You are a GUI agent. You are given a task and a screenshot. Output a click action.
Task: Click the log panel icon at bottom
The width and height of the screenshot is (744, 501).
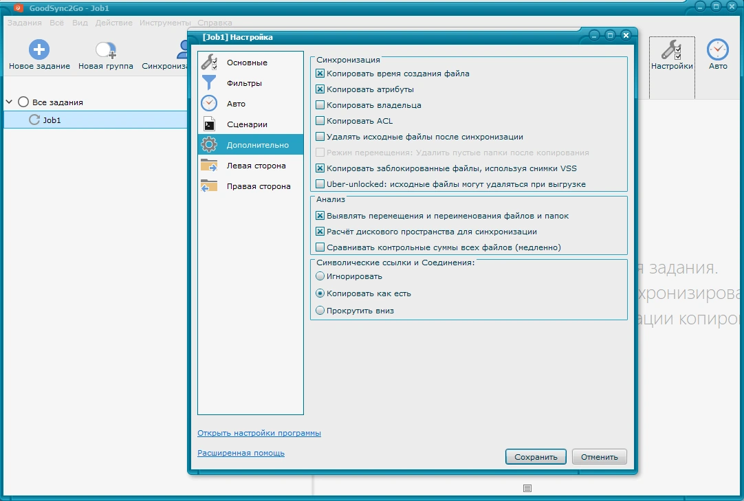tap(527, 488)
